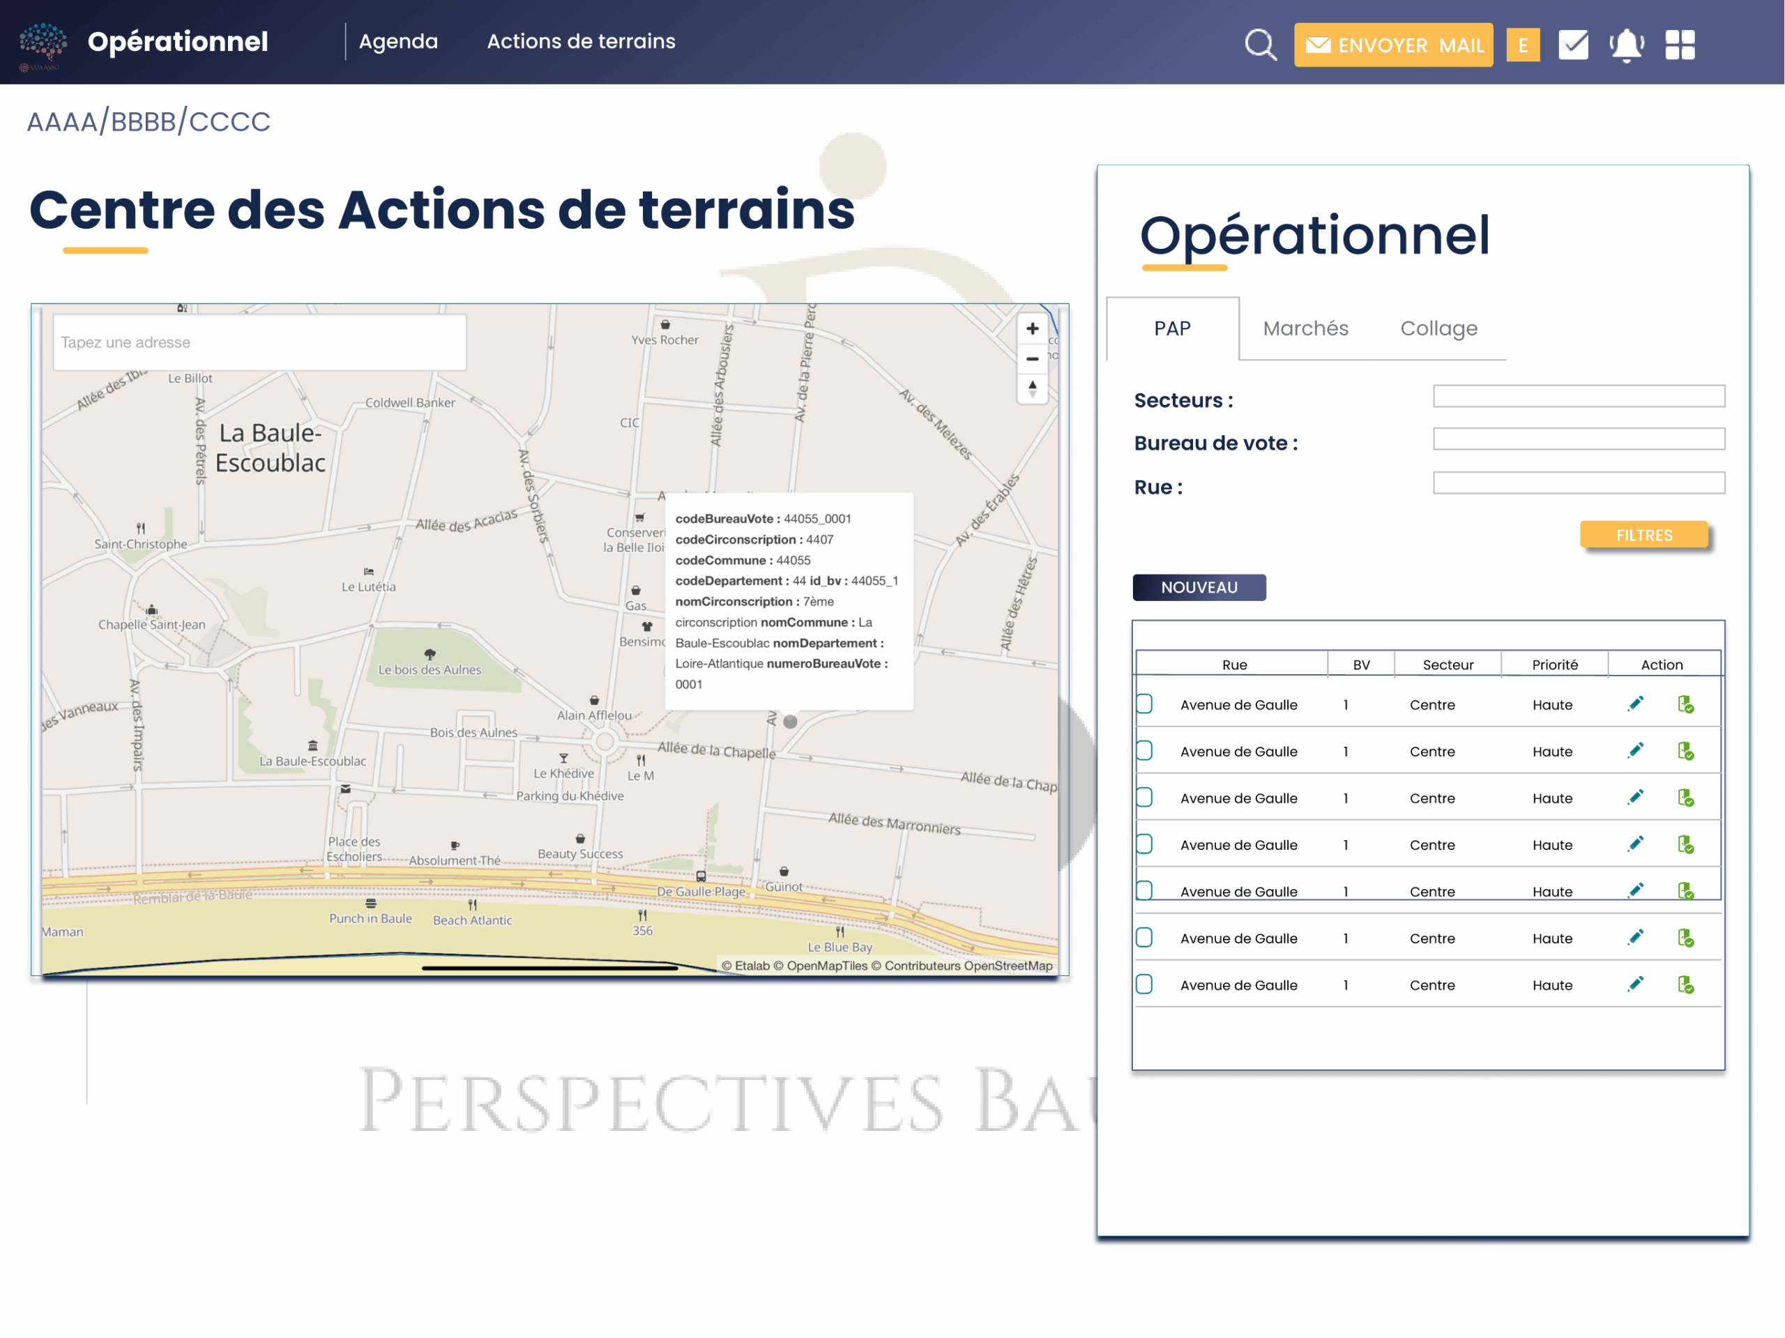Click the Action column header
Image resolution: width=1785 pixels, height=1338 pixels.
point(1662,665)
